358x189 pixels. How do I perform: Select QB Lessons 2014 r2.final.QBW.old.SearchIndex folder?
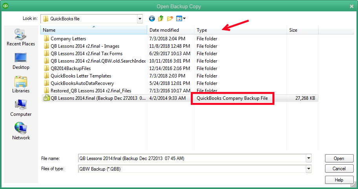click(98, 61)
